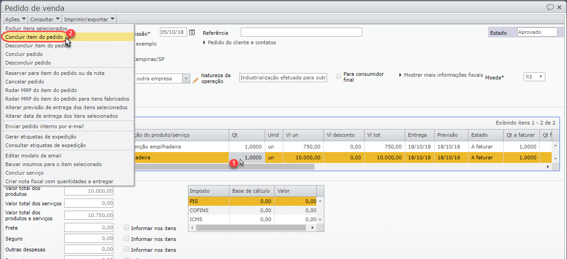Screen dimensions: 567x259
Task: Choose Enviar pedido interno por e-mail
Action: [45, 126]
